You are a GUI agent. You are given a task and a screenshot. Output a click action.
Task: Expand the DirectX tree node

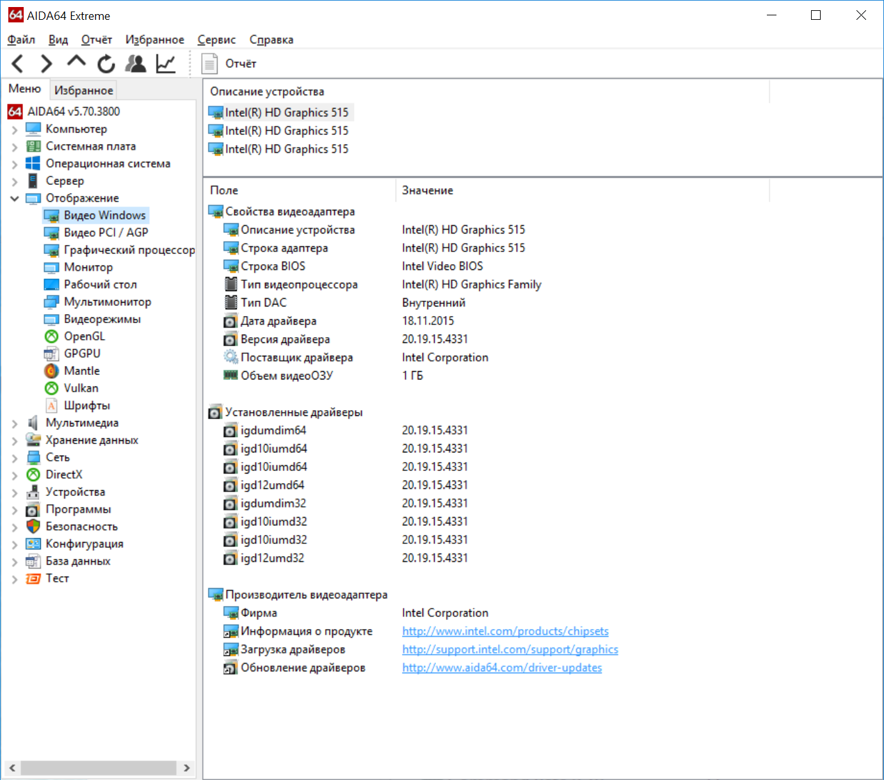15,475
